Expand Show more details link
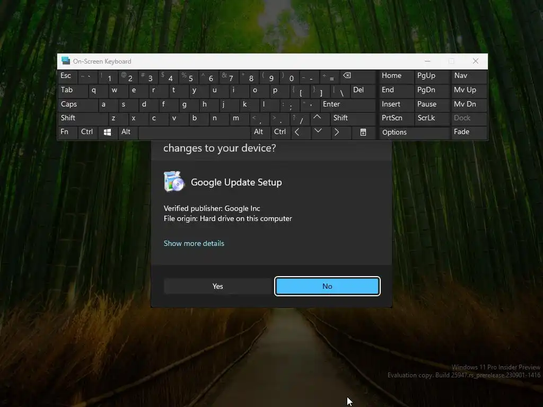Viewport: 543px width, 407px height. 194,243
